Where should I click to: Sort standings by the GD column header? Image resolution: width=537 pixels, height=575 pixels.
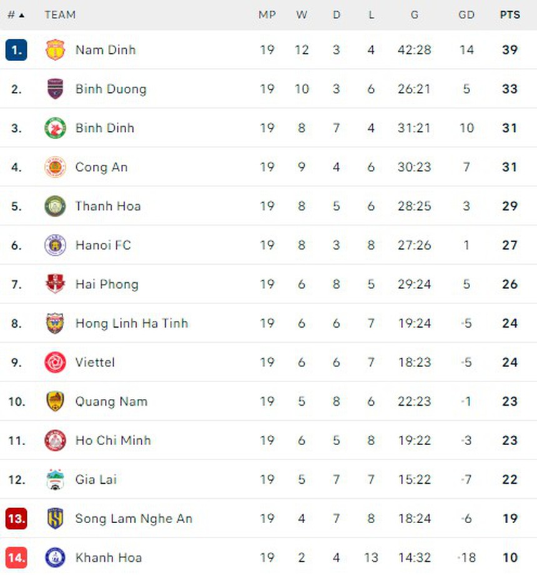click(x=466, y=14)
